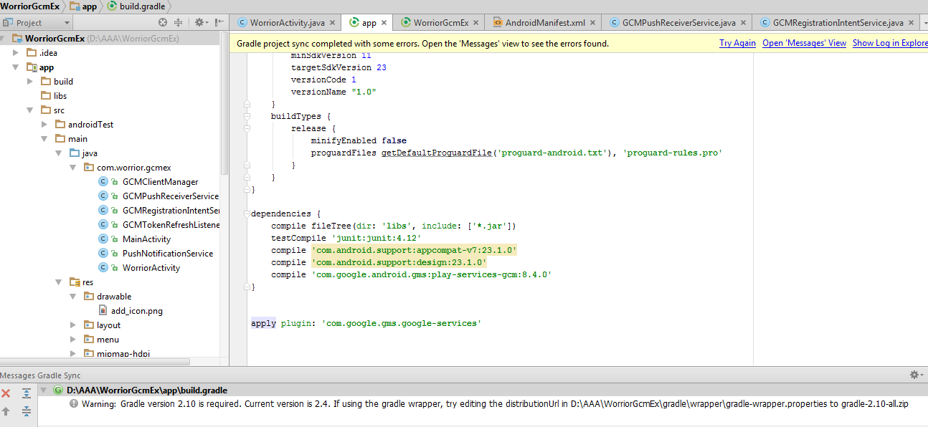This screenshot has height=427, width=928.
Task: Collapse the java folder
Action: (x=59, y=153)
